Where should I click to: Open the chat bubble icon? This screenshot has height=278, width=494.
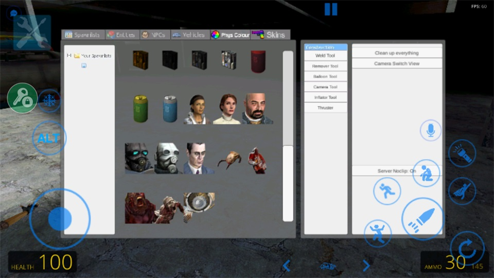pos(13,13)
